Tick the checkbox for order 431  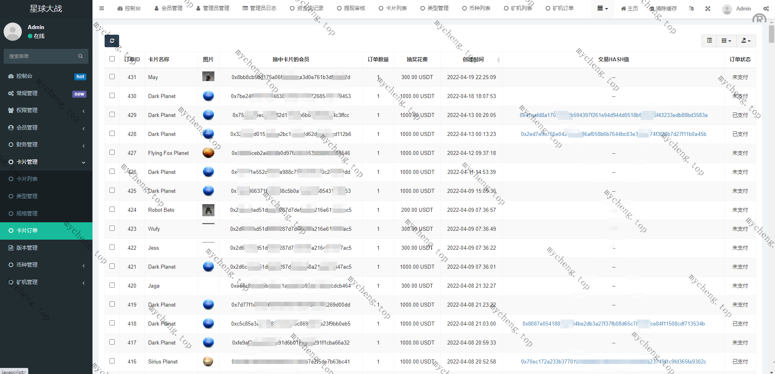click(112, 77)
